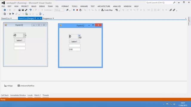This screenshot has height=107, width=191.
Task: Open the Threads tab
Action: (x=46, y=95)
